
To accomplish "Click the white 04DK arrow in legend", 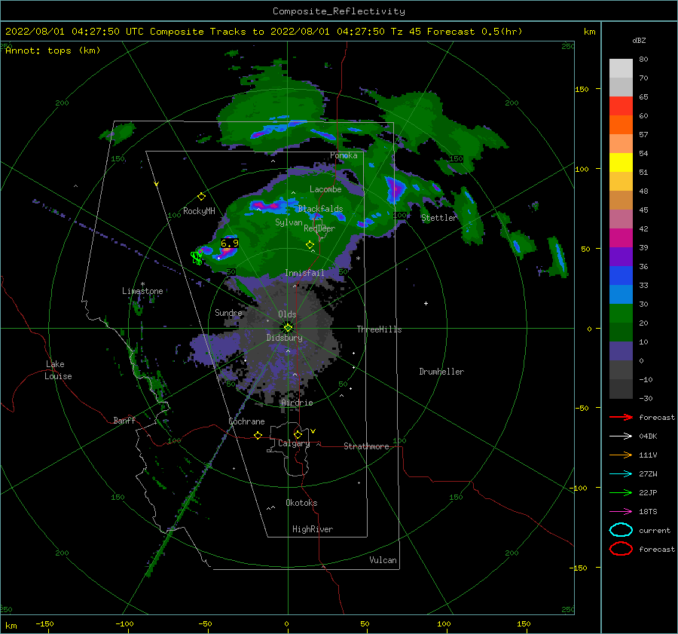I will pyautogui.click(x=621, y=436).
